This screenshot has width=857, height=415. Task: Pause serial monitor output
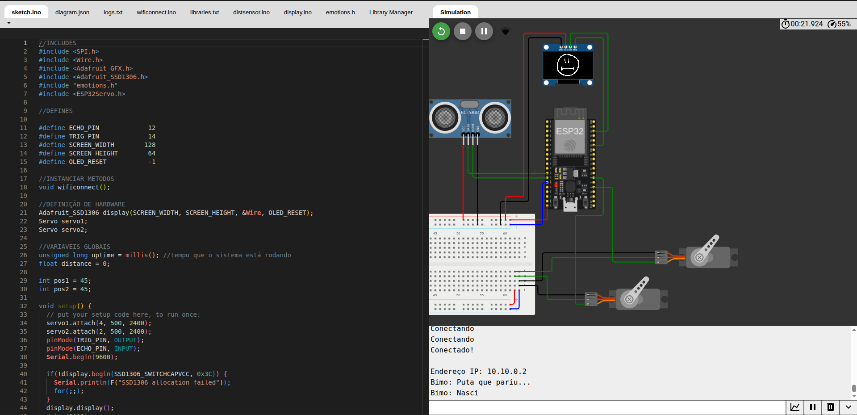[x=813, y=407]
